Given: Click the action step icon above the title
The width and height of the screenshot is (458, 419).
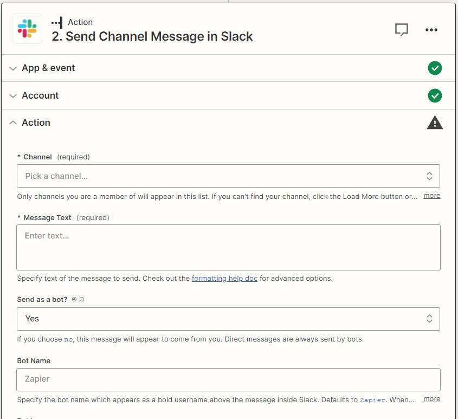Looking at the screenshot, I should [x=57, y=22].
